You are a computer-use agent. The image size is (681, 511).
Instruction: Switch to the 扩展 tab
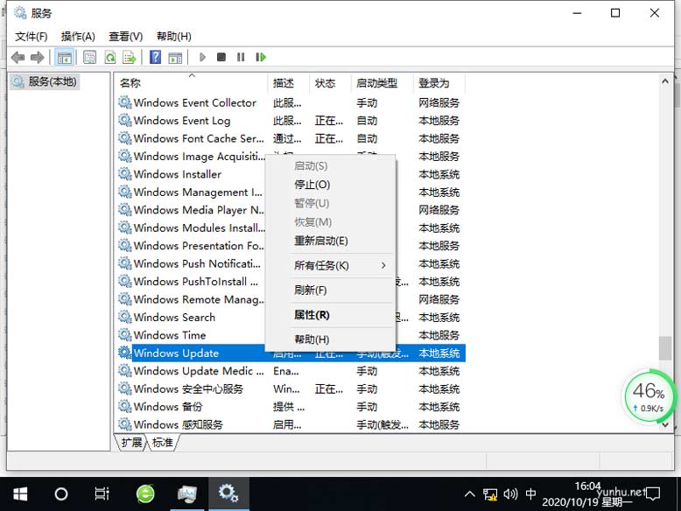click(132, 443)
